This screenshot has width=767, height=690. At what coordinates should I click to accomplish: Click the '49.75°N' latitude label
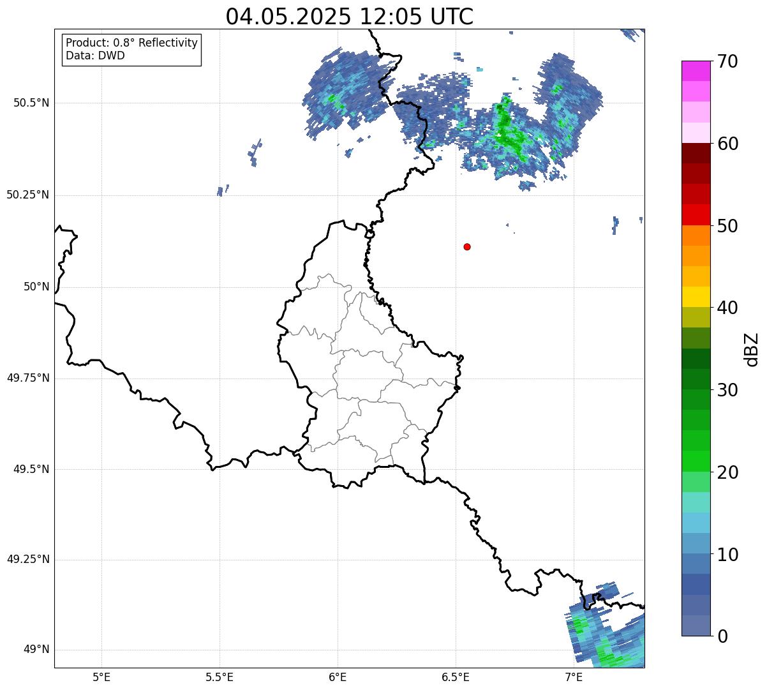(28, 378)
